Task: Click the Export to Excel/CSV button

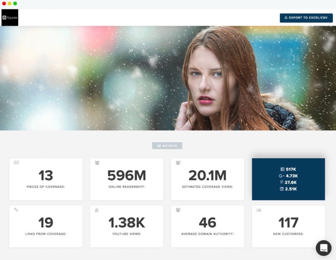Action: 306,18
